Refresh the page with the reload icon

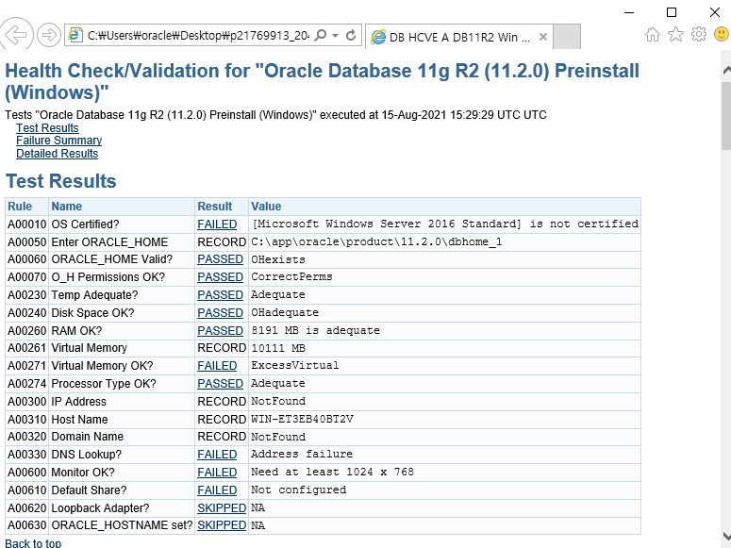click(x=351, y=35)
